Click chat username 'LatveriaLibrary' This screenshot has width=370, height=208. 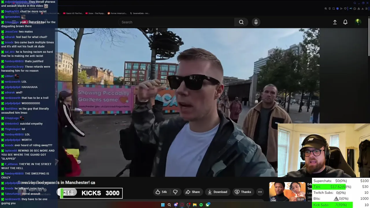(14, 67)
